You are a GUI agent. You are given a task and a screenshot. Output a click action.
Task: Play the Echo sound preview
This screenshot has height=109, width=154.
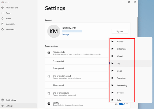pyautogui.click(x=112, y=100)
